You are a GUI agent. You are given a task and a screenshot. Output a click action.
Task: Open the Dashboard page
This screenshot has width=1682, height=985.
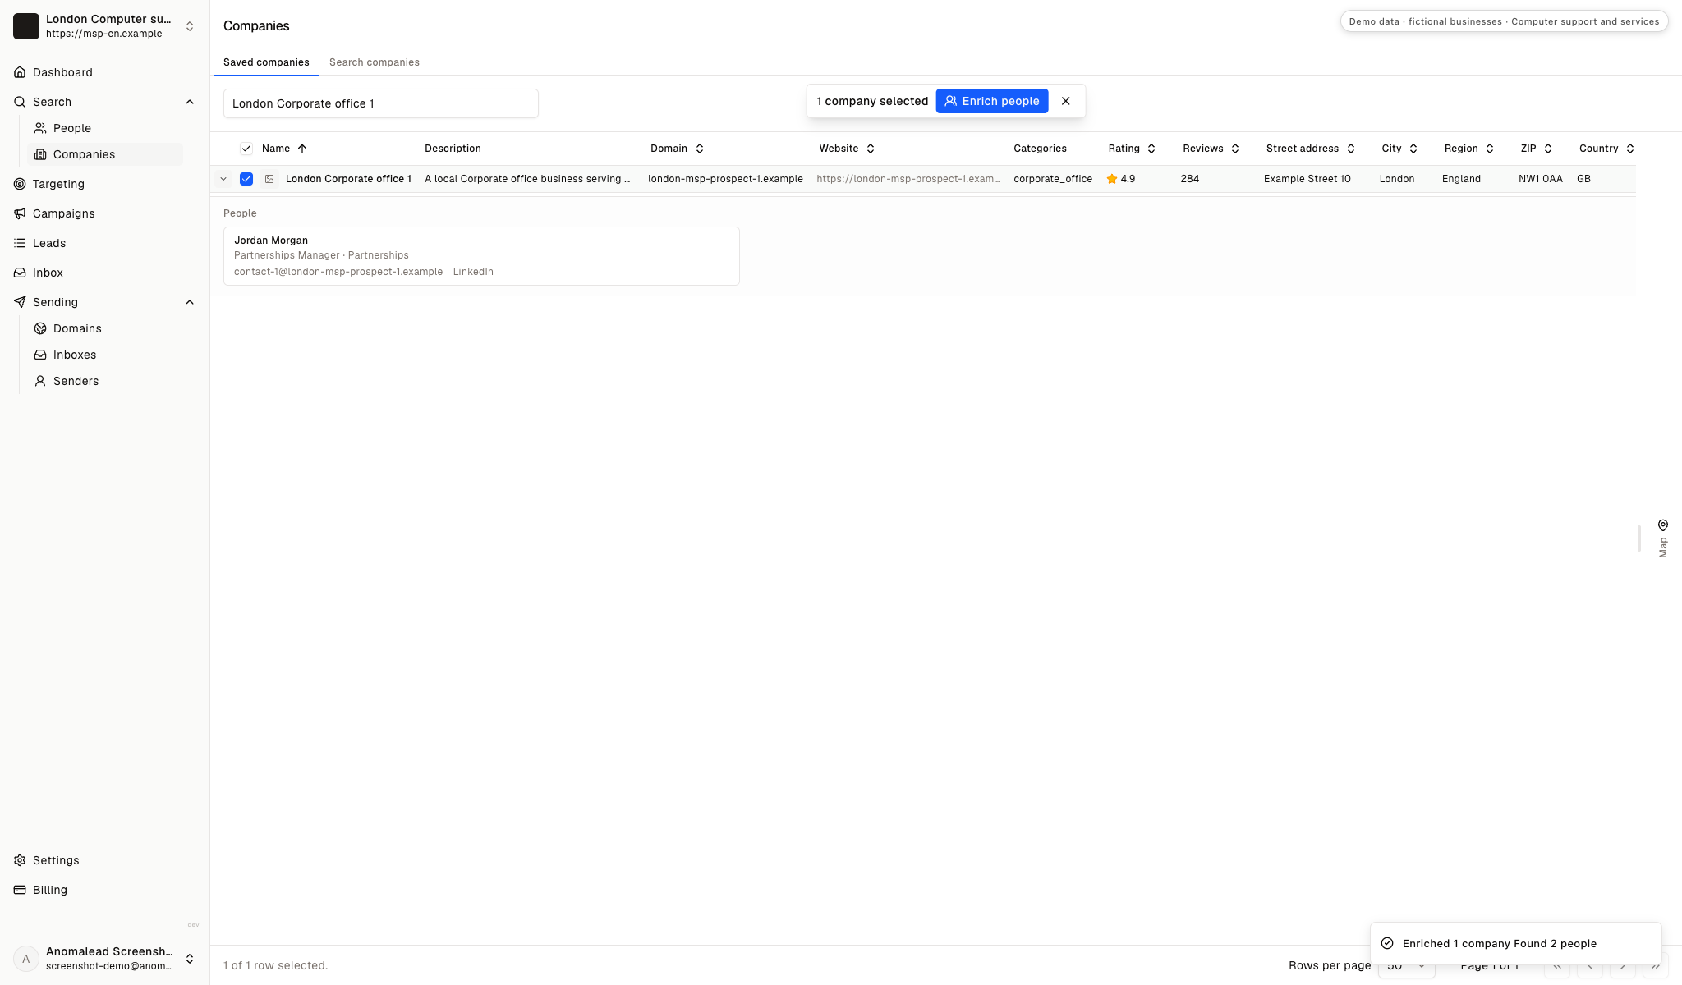tap(62, 72)
